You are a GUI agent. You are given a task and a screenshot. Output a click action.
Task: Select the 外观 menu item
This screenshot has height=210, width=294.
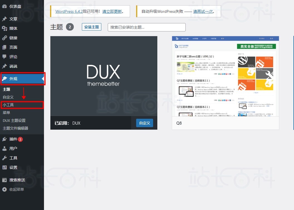(22, 79)
